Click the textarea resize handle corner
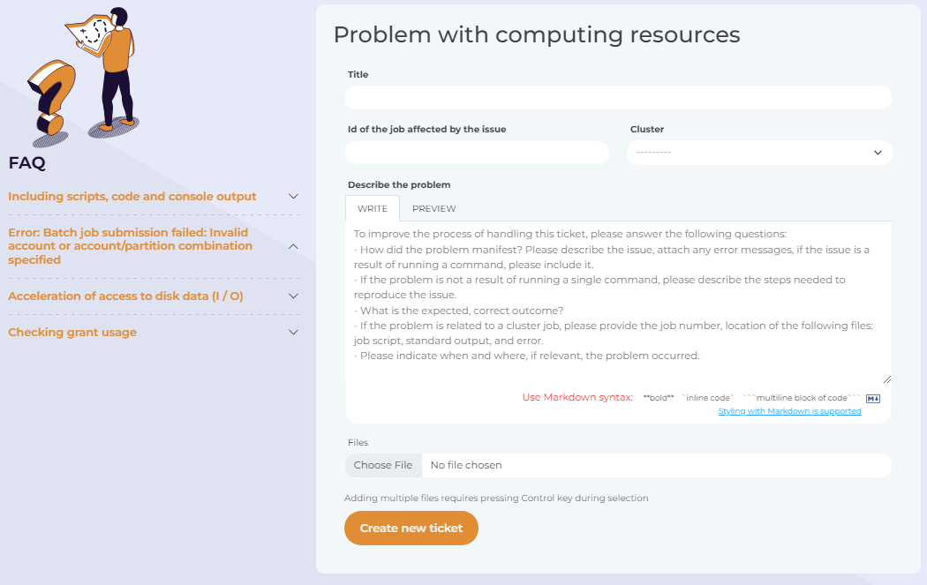This screenshot has width=927, height=585. coord(886,379)
